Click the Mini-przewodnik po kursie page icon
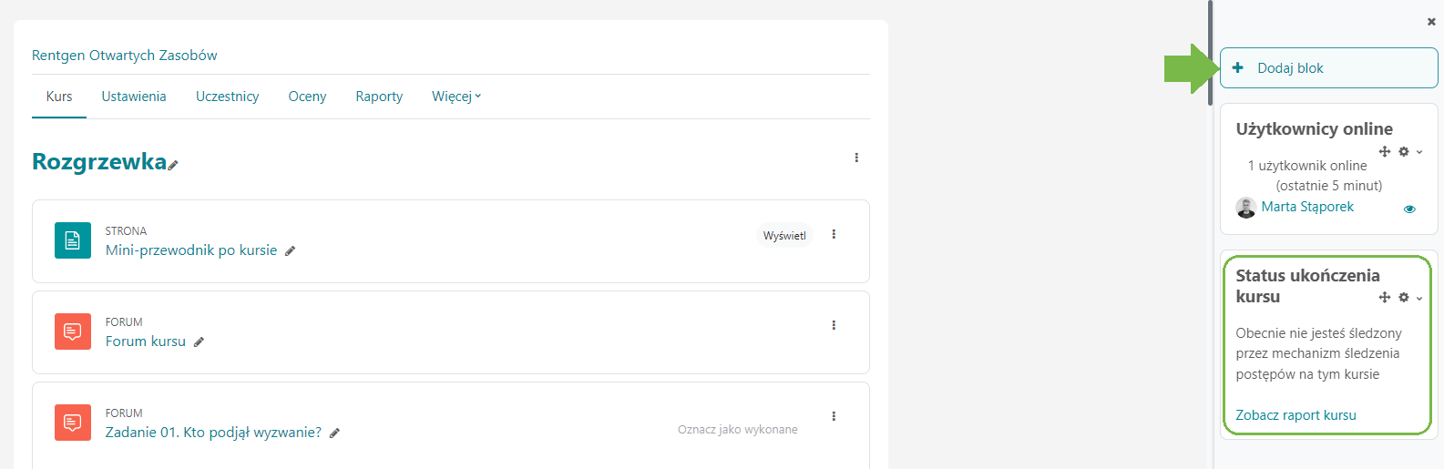1444x469 pixels. [73, 240]
